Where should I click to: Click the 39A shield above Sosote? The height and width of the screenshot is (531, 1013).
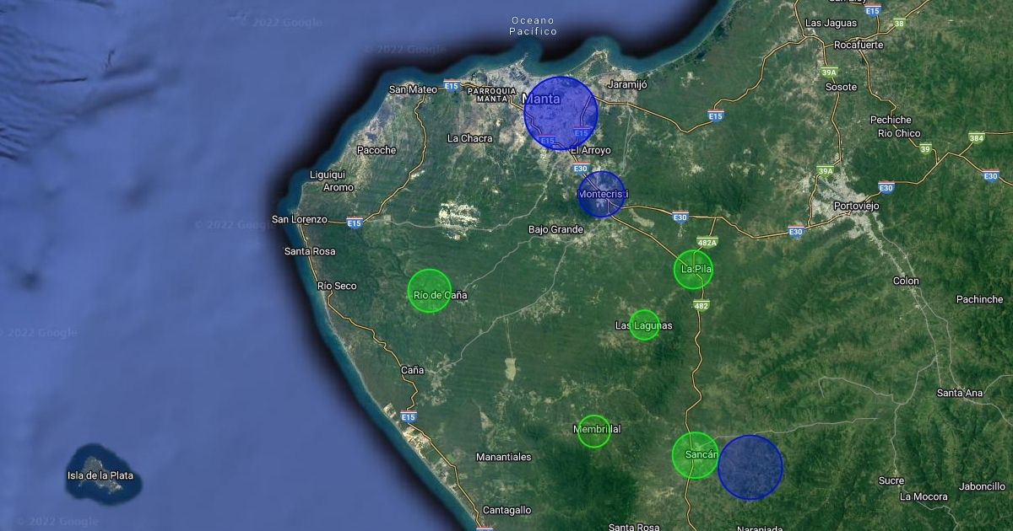click(x=829, y=72)
